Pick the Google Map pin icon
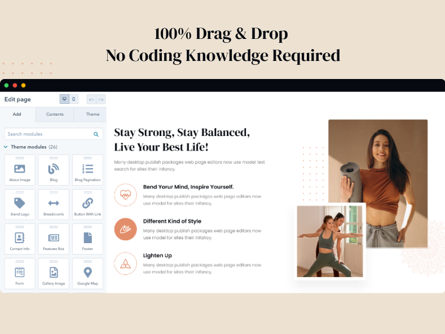 pyautogui.click(x=87, y=273)
